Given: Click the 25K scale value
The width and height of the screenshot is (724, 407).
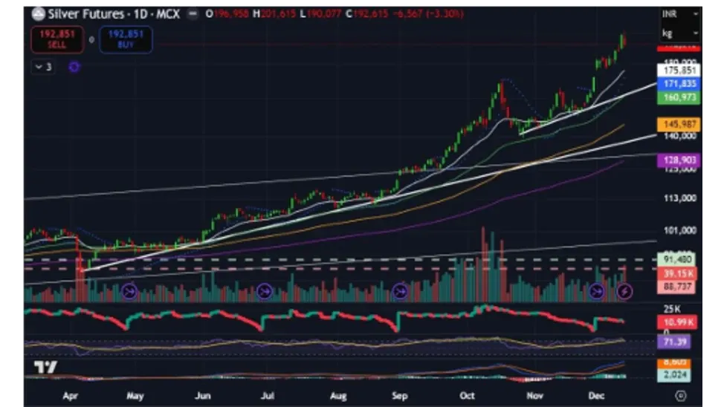Looking at the screenshot, I should pos(672,309).
